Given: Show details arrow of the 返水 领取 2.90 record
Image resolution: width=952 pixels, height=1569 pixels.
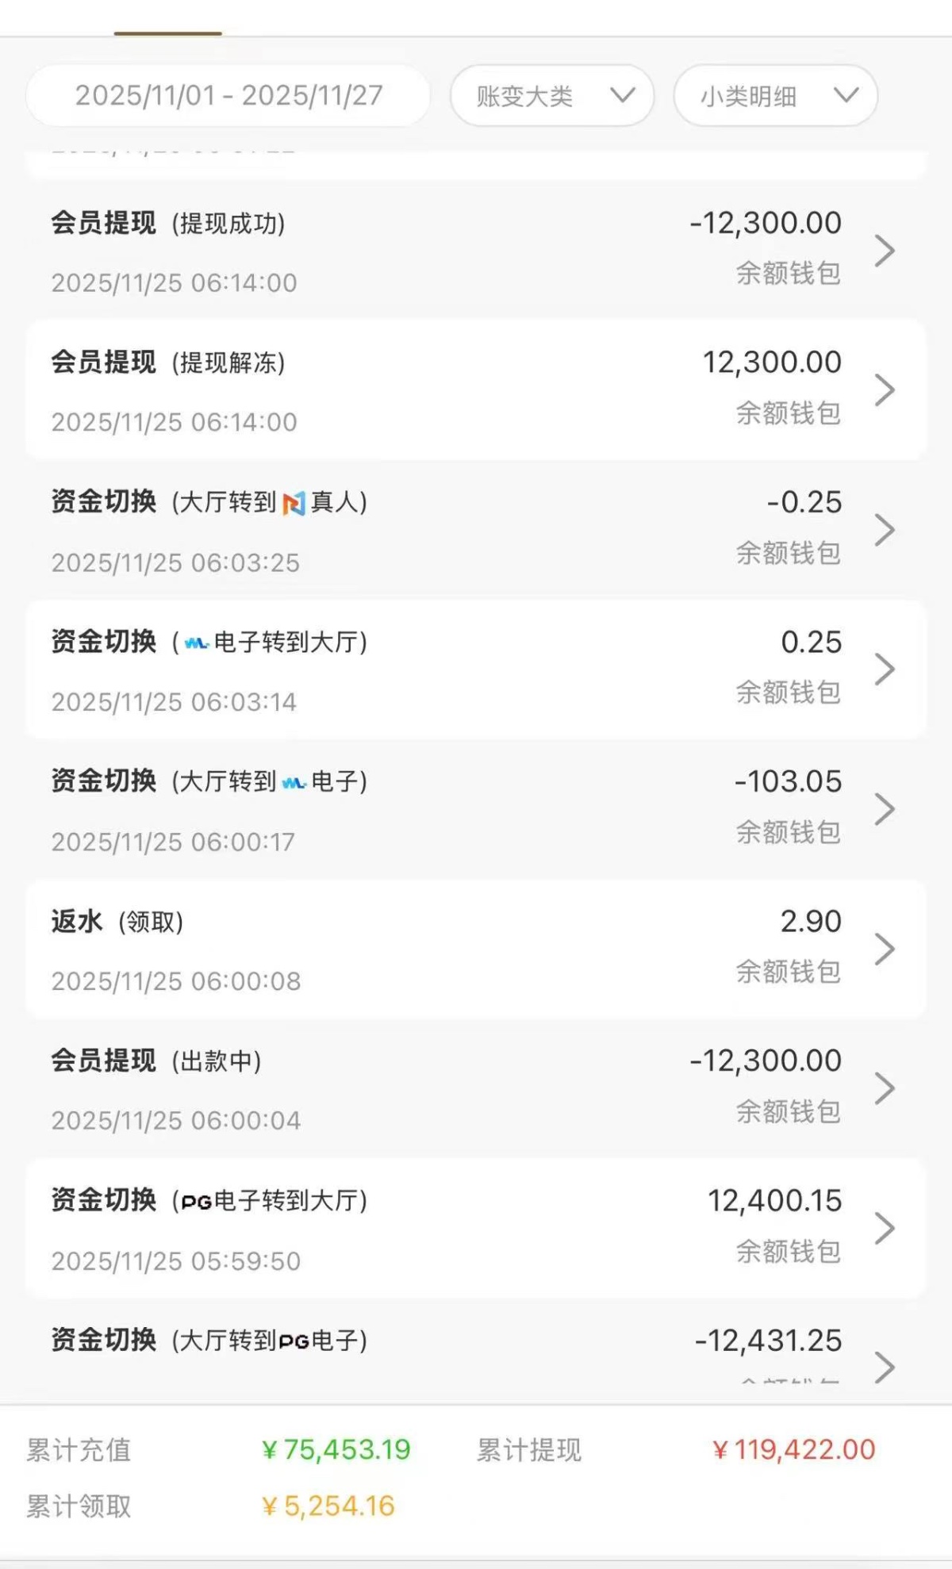Looking at the screenshot, I should (884, 949).
